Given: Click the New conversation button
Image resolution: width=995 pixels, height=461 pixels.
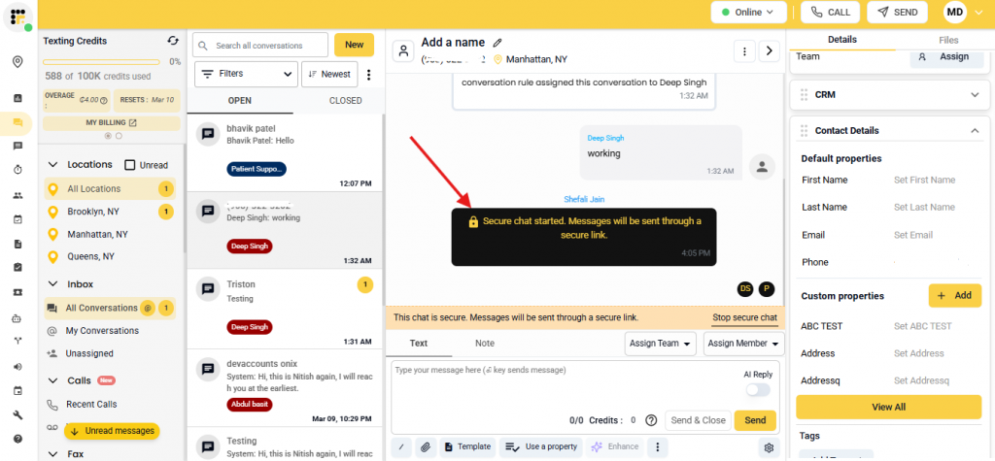Looking at the screenshot, I should pyautogui.click(x=354, y=45).
